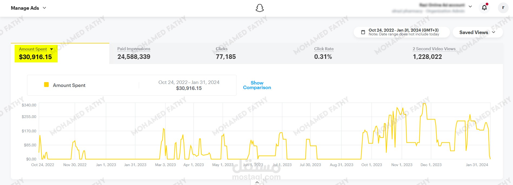Select the date range Oct 24, 2022–Jan 31, 2024
This screenshot has height=185, width=513.
tap(402, 32)
